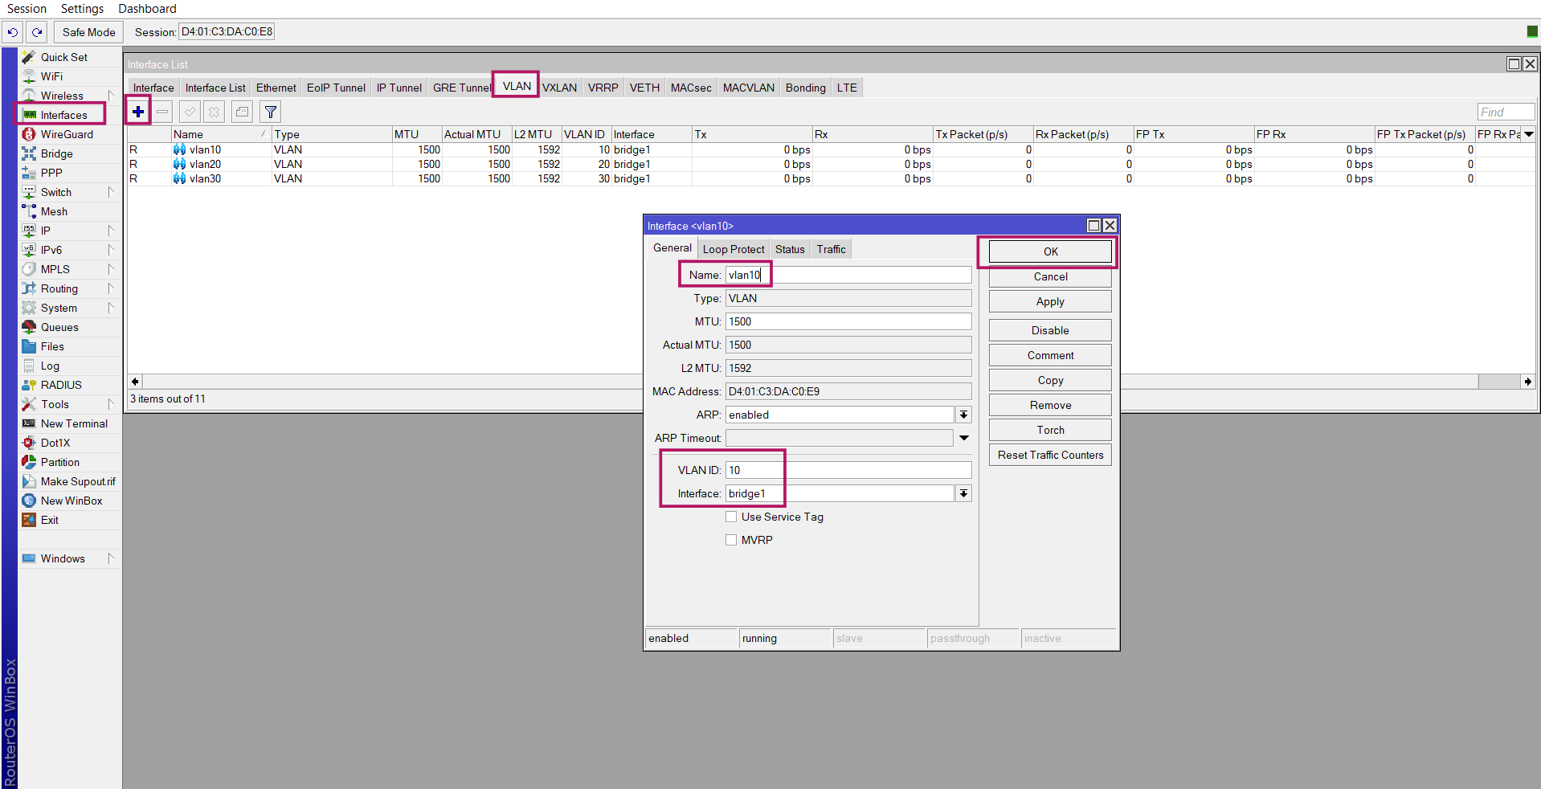Launch New WinBox from sidebar
The height and width of the screenshot is (789, 1541).
click(72, 501)
